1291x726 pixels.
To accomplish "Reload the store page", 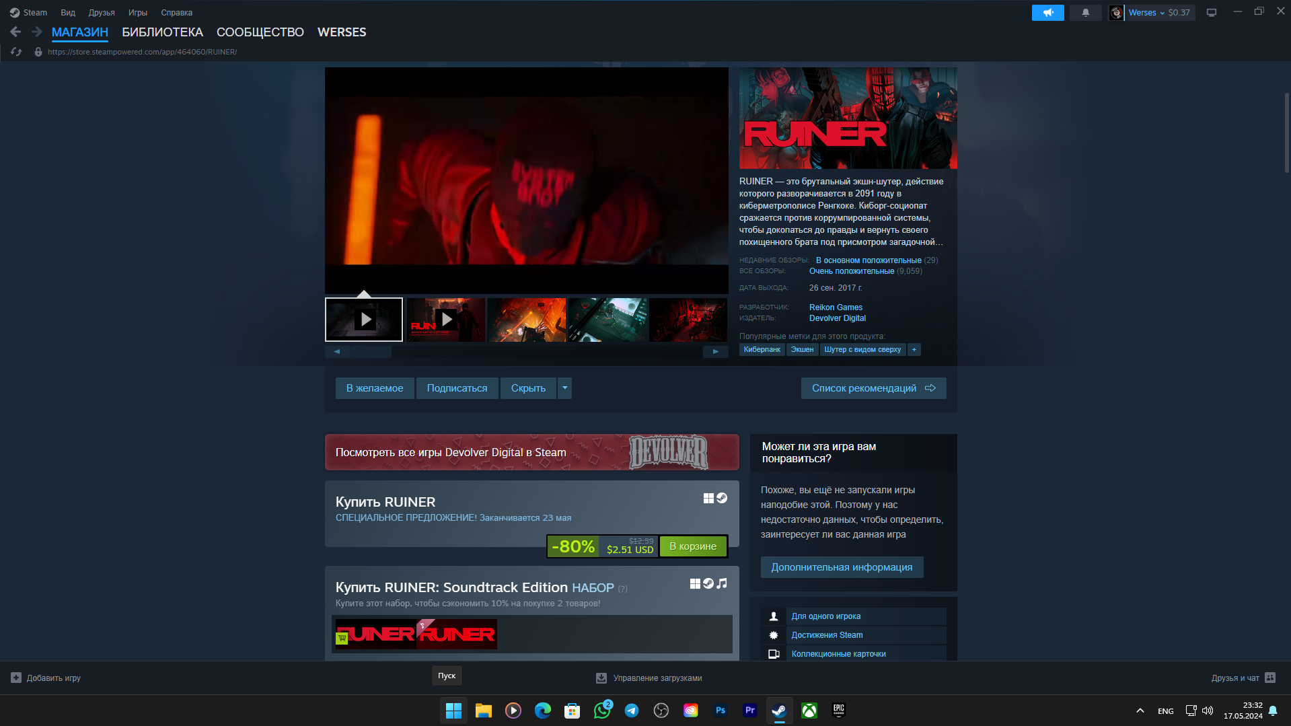I will [17, 52].
